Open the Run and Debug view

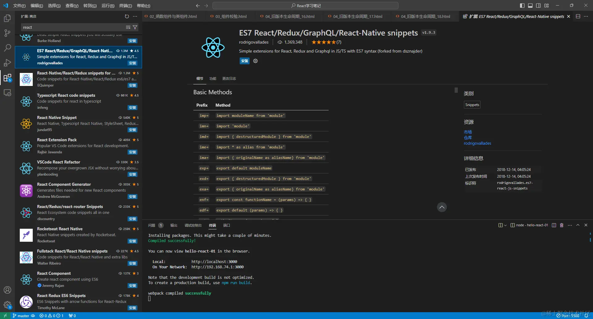pyautogui.click(x=7, y=63)
